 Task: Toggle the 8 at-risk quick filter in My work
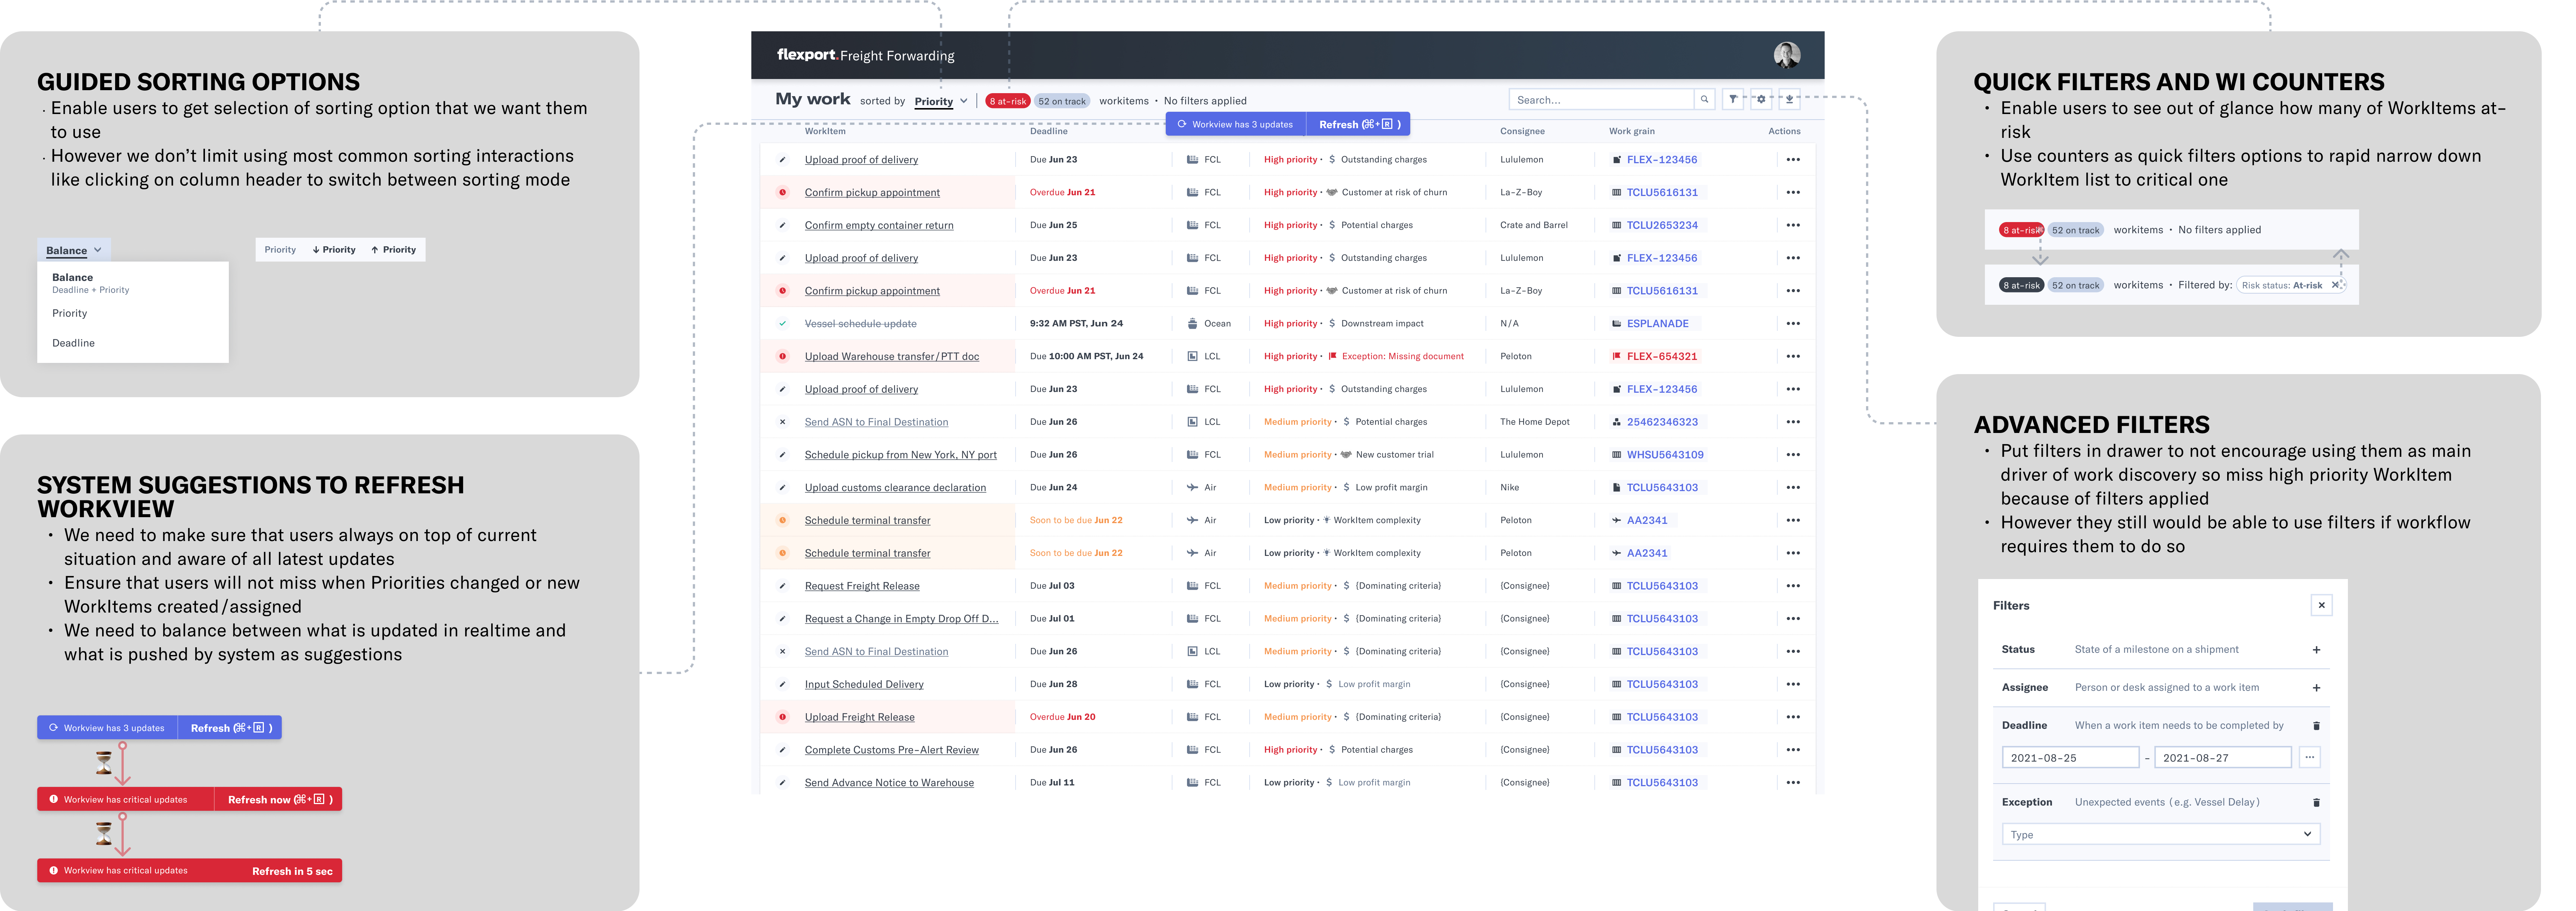[1007, 101]
